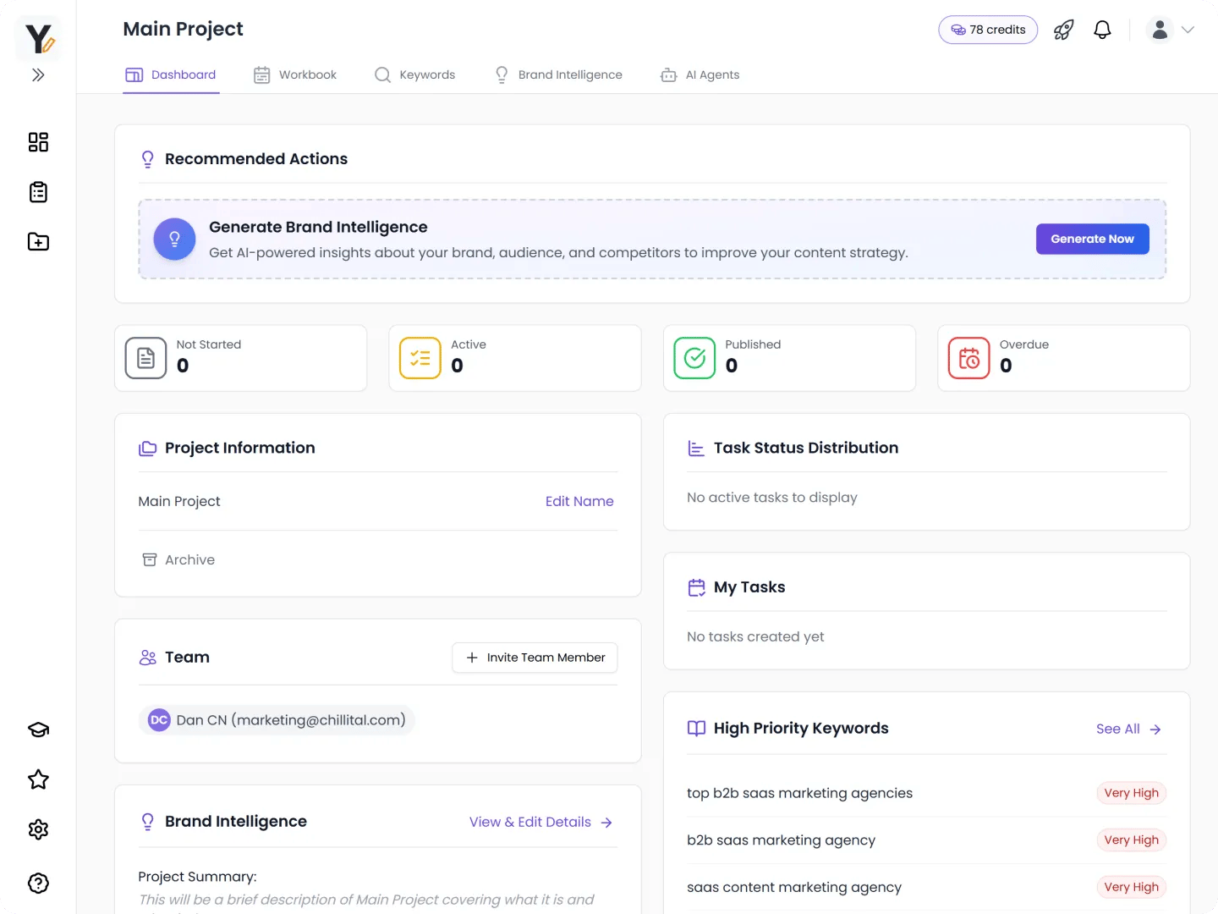Click the help question mark icon
Viewport: 1218px width, 914px height.
coord(38,883)
